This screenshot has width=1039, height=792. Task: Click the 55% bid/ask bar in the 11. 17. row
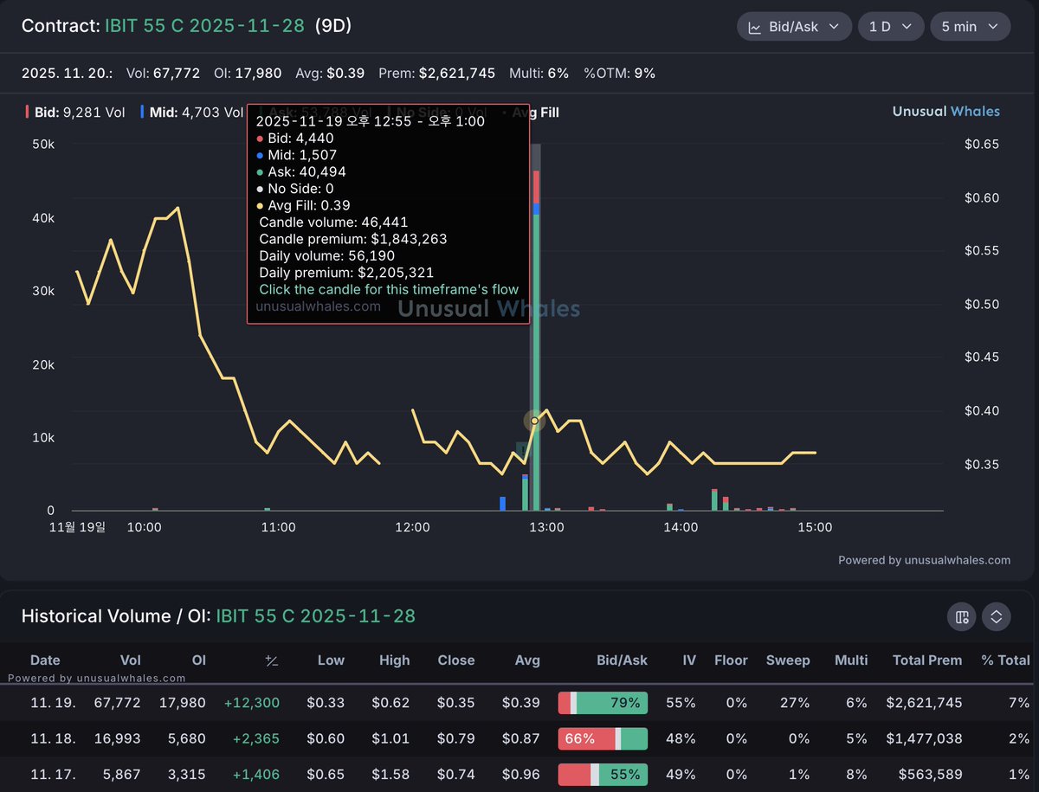click(x=603, y=775)
